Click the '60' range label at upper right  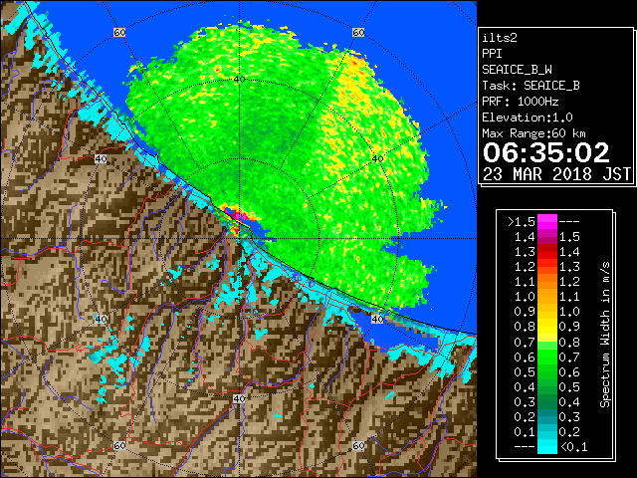click(x=358, y=32)
